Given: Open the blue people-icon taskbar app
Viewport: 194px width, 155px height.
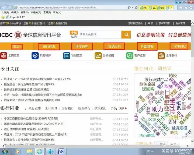Looking at the screenshot, I should click(x=50, y=152).
